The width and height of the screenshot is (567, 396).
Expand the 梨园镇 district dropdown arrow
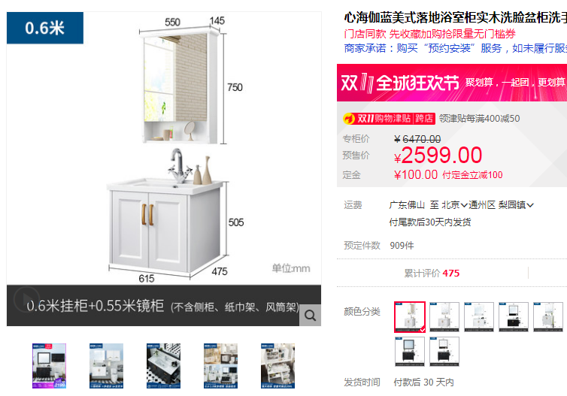530,205
